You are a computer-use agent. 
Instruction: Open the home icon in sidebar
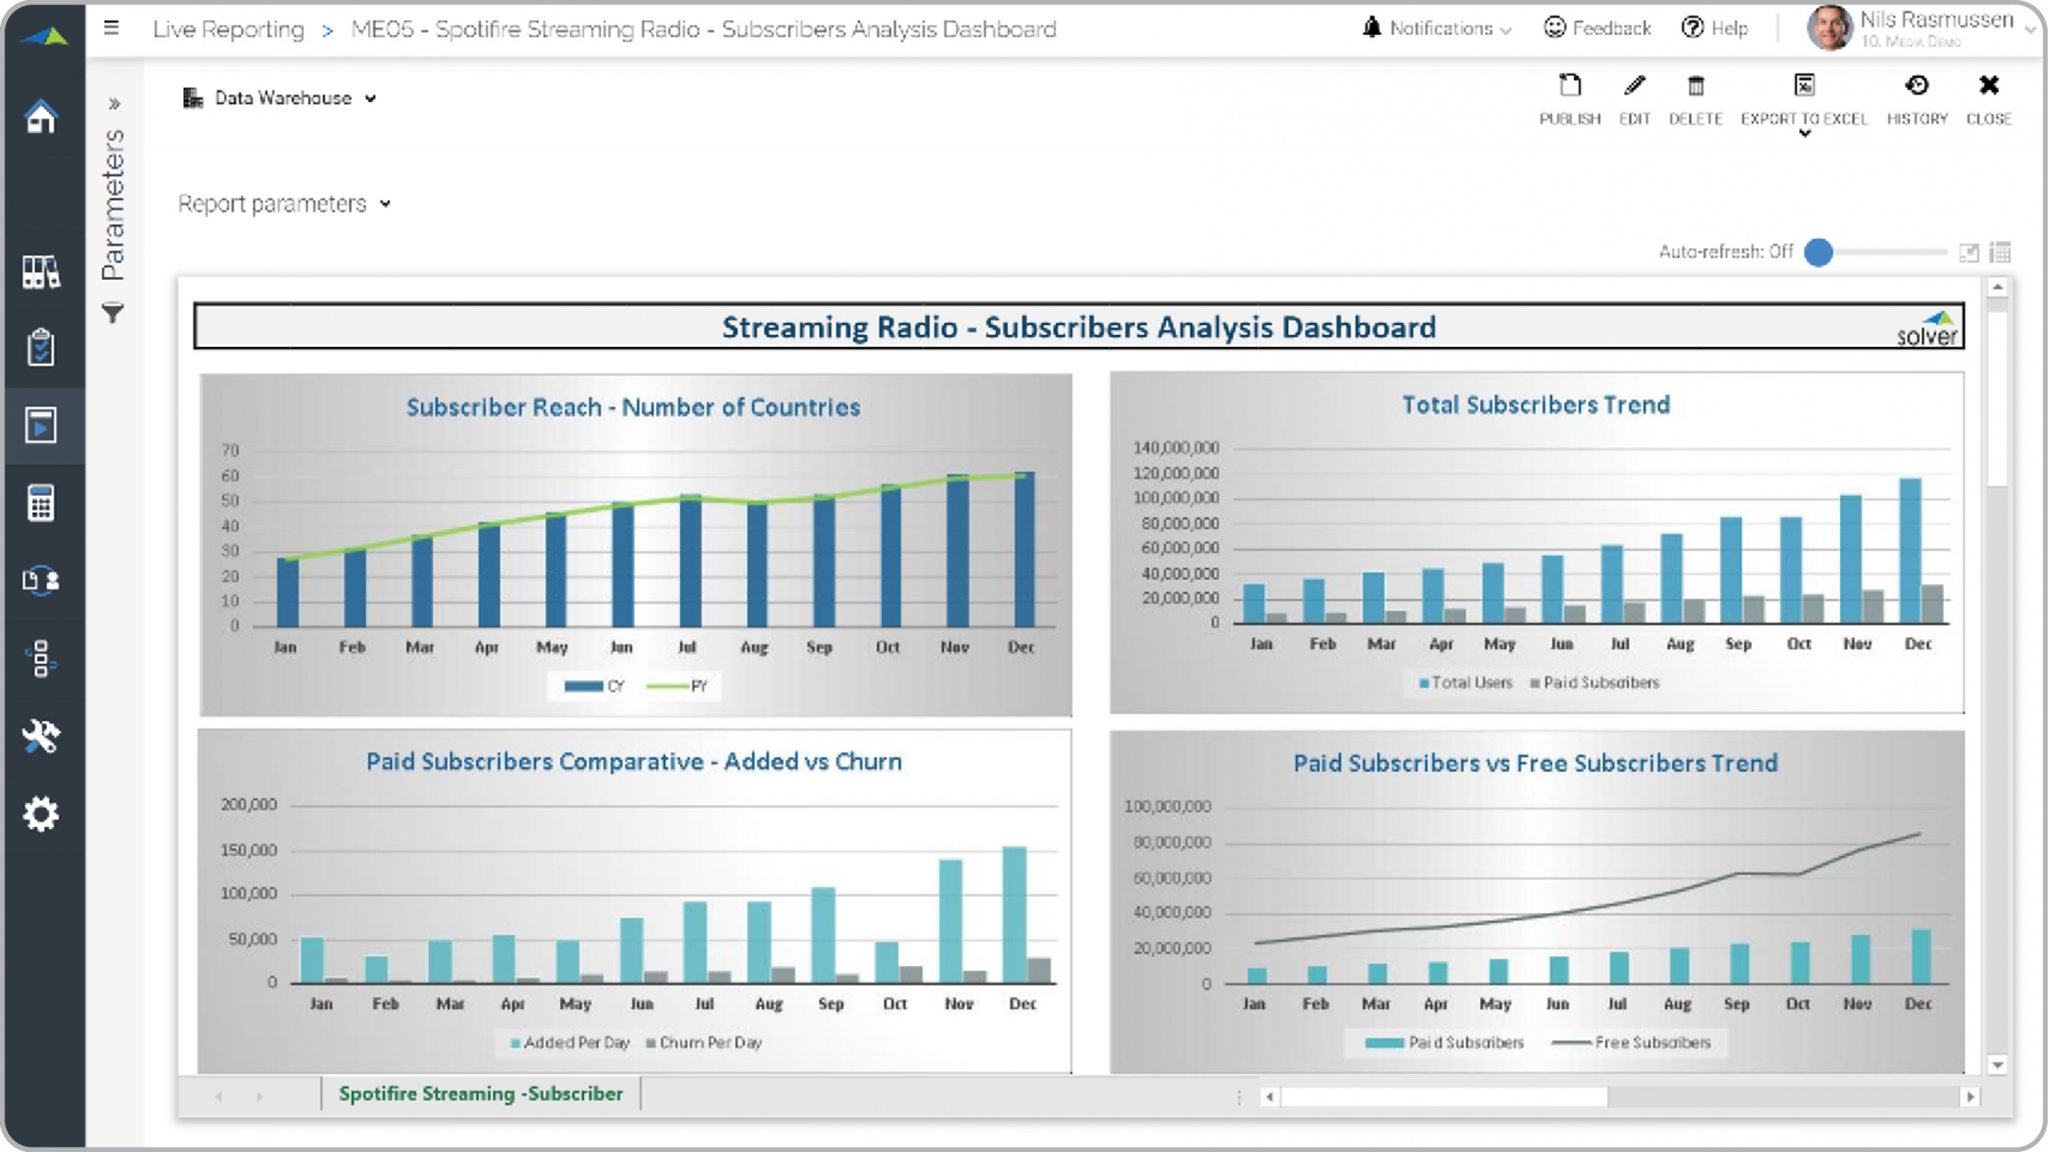(42, 118)
